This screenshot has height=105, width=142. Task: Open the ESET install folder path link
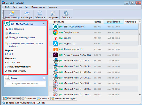(26, 45)
